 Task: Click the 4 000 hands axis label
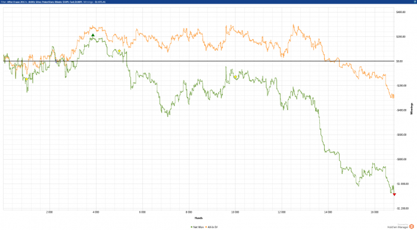pos(96,212)
